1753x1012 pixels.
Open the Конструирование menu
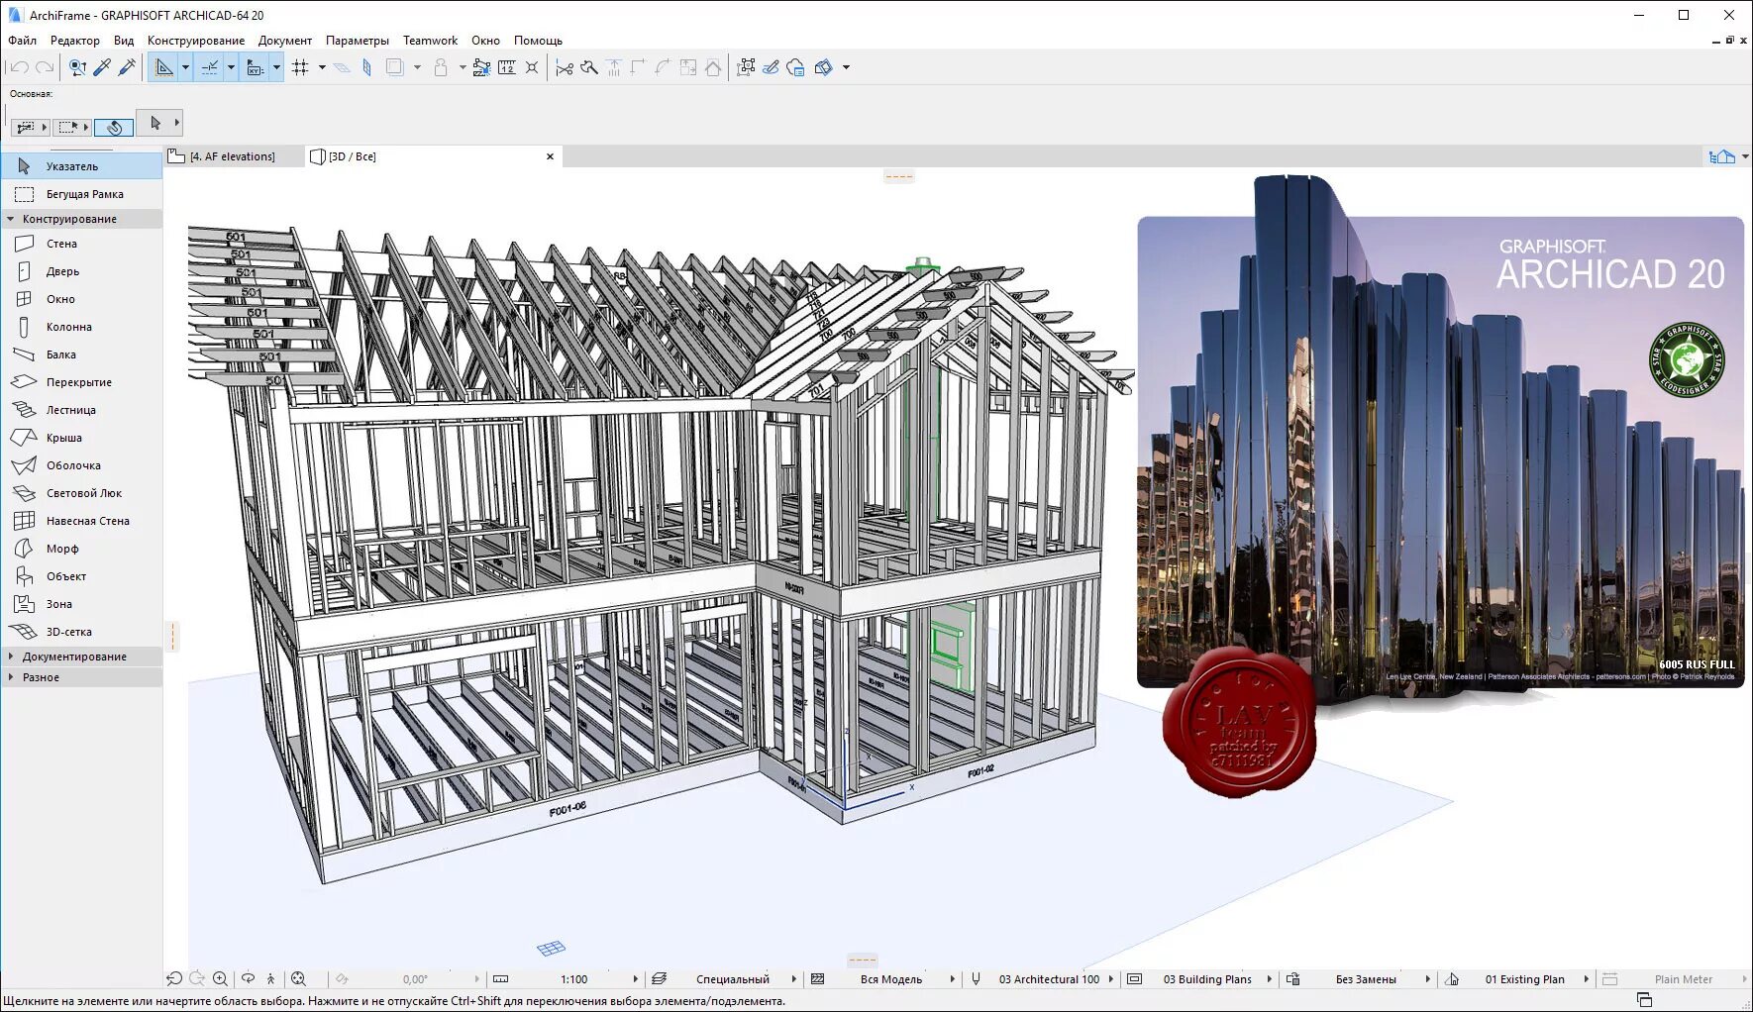pos(196,41)
